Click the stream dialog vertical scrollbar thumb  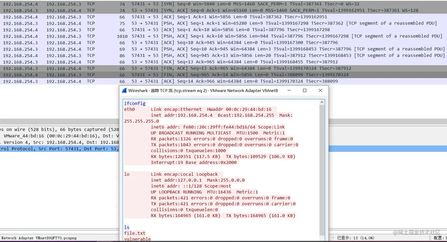coord(322,170)
